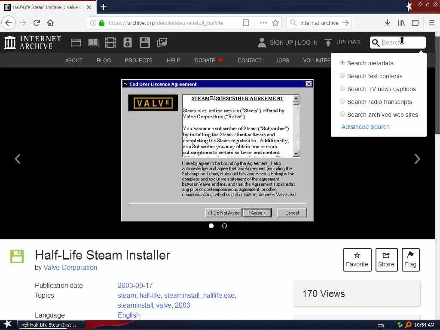440x330 pixels.
Task: Open the BLOG menu item
Action: pyautogui.click(x=104, y=60)
